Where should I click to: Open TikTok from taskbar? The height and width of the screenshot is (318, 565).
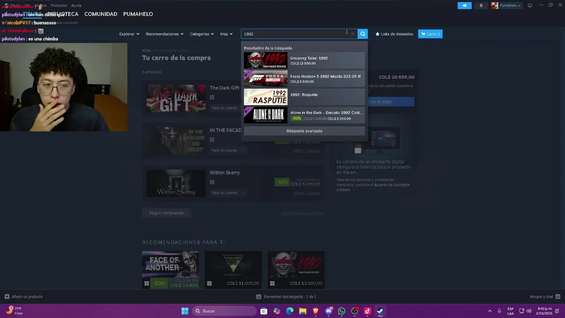click(x=367, y=311)
